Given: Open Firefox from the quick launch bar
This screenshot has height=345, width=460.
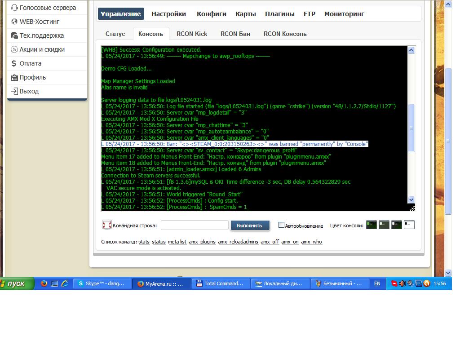Looking at the screenshot, I should [44, 283].
